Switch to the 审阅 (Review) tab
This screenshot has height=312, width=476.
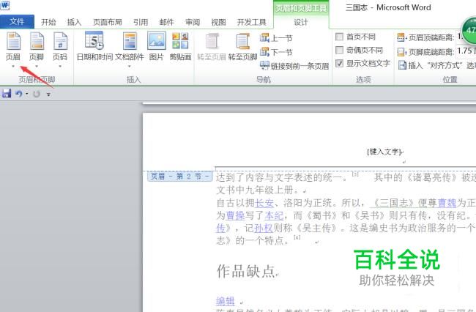193,22
